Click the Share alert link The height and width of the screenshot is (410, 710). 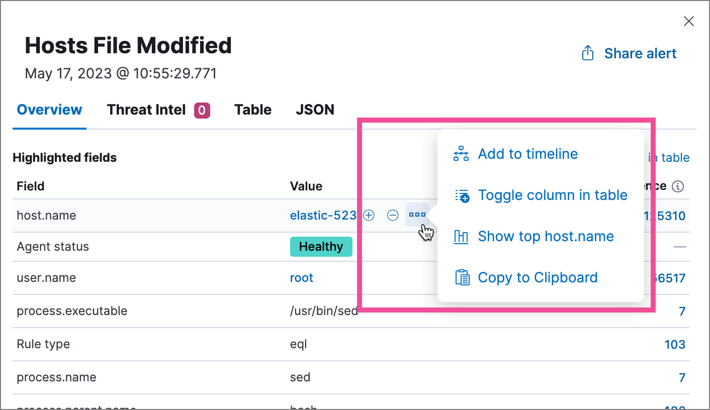tap(640, 53)
